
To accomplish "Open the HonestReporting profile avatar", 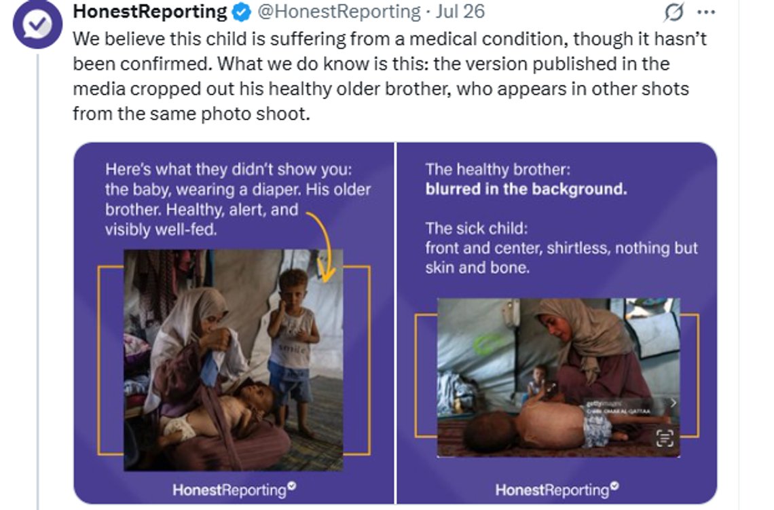I will (37, 23).
